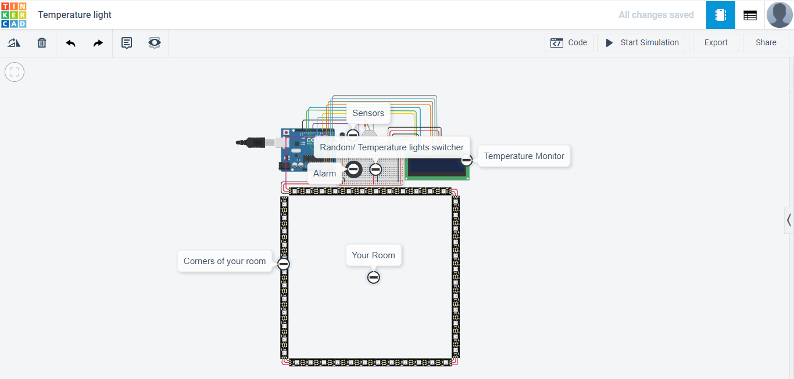Collapse the Sensors annotation note
The height and width of the screenshot is (379, 794).
(352, 133)
